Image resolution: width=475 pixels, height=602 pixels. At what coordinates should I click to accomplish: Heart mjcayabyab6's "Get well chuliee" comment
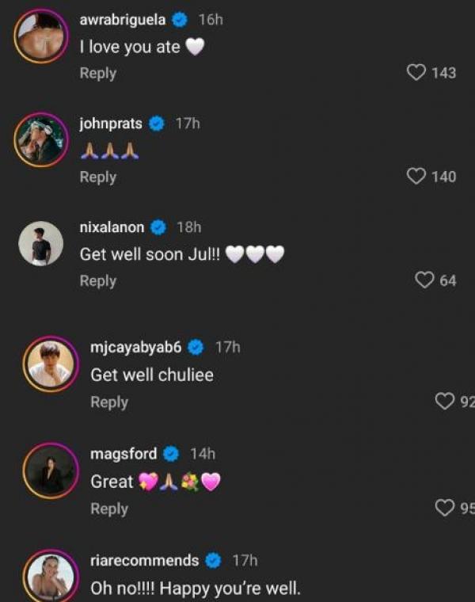tap(445, 402)
